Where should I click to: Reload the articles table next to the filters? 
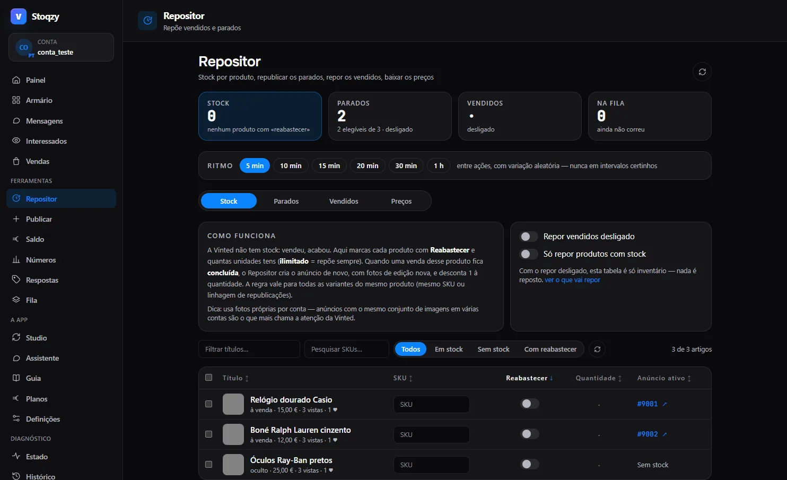597,349
